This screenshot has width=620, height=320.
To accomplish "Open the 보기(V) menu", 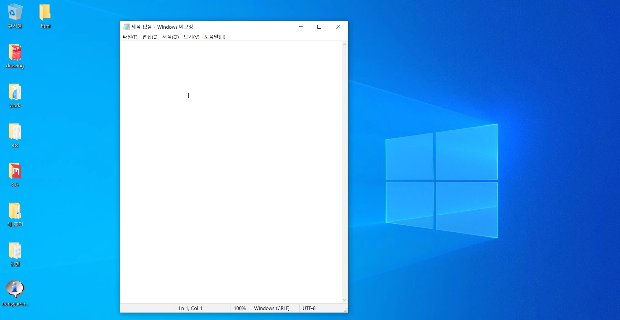I will (x=191, y=37).
